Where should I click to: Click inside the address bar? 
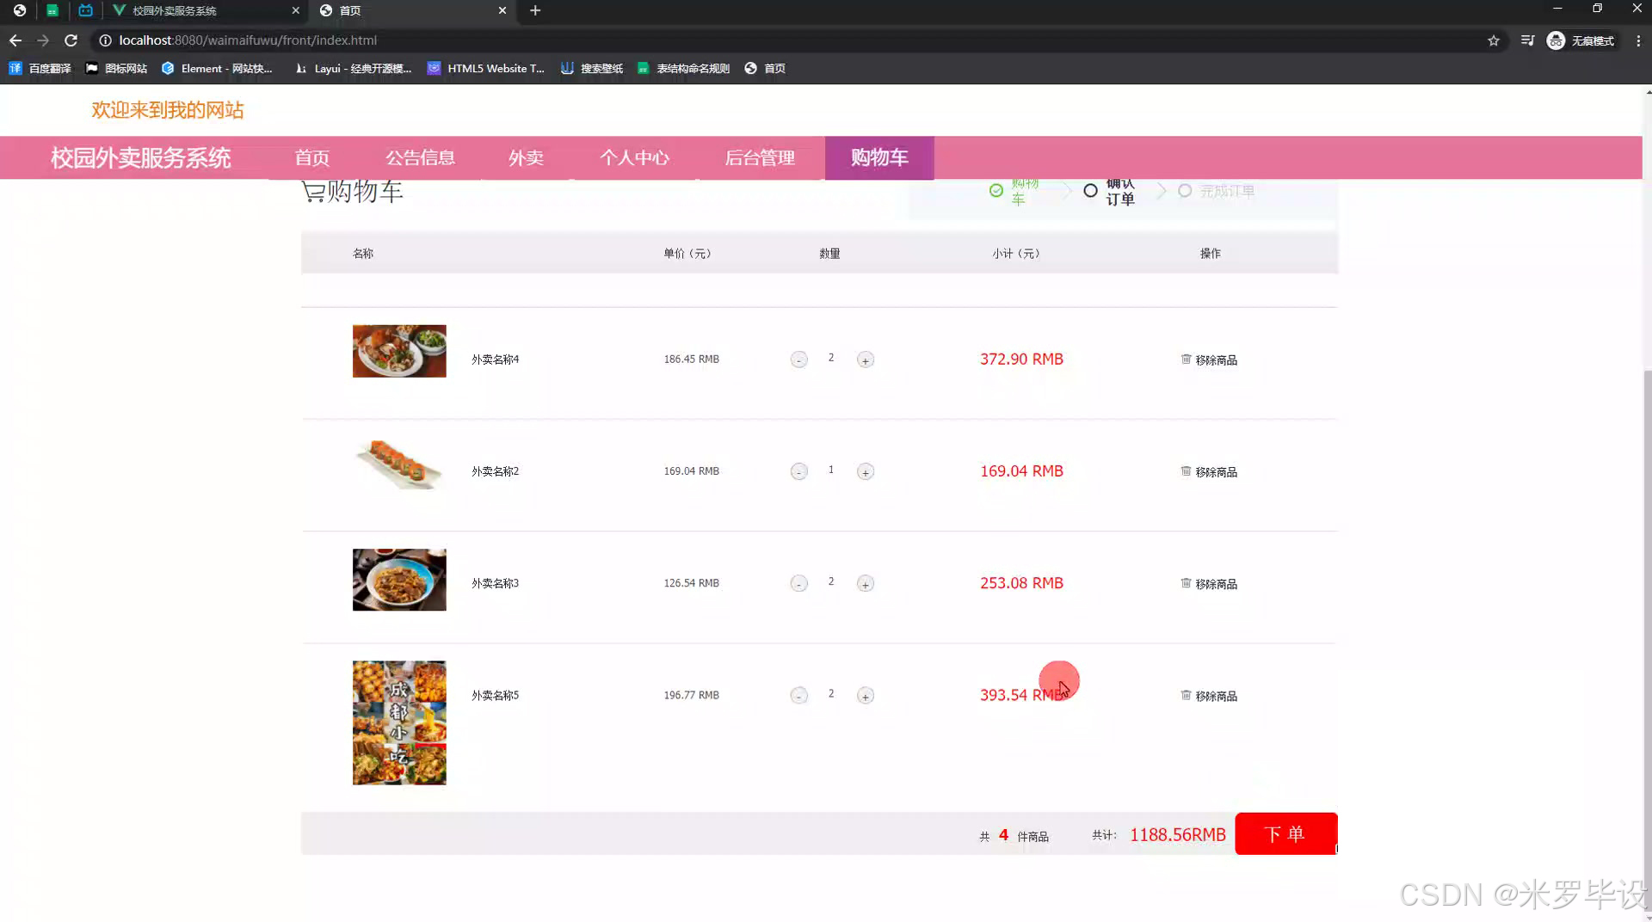pyautogui.click(x=344, y=40)
